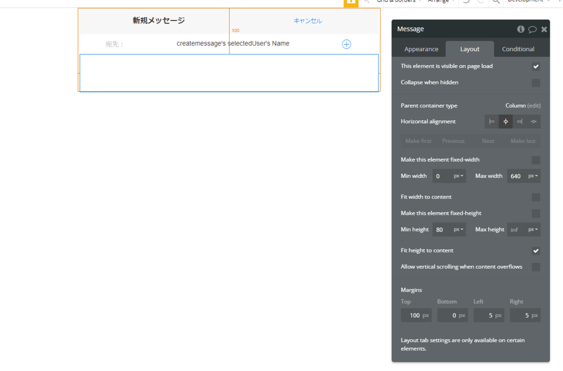Switch to the Conditional tab
Viewport: 563px width, 371px height.
tap(518, 49)
